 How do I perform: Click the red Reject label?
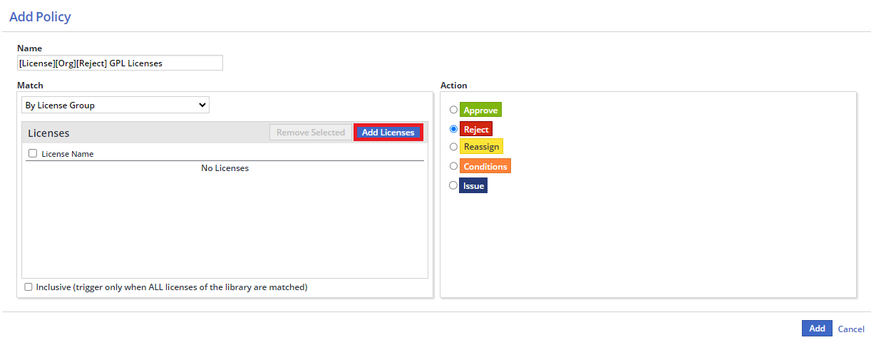pos(475,129)
